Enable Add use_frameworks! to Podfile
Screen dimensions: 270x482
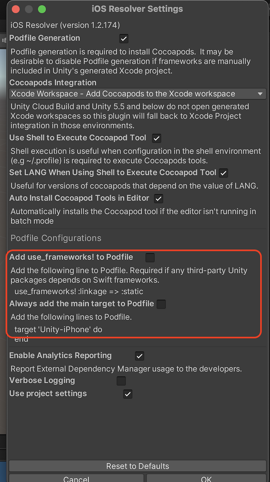tap(150, 257)
